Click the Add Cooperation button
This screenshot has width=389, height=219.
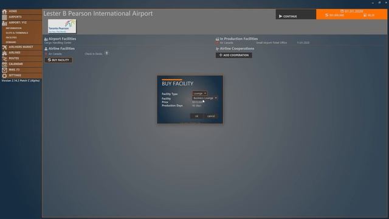[x=233, y=55]
